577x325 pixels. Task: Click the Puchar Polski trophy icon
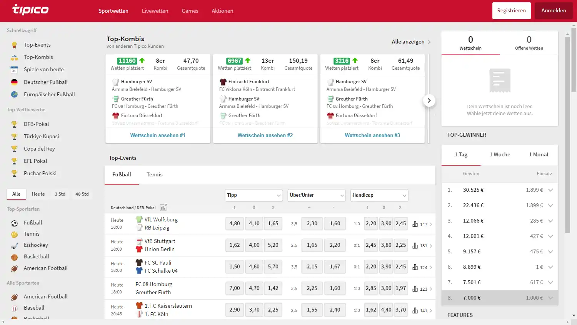(x=14, y=173)
